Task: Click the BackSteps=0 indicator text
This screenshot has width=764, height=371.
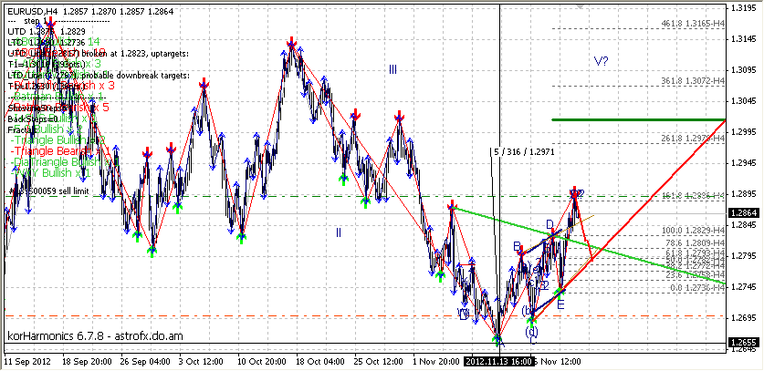Action: point(33,119)
